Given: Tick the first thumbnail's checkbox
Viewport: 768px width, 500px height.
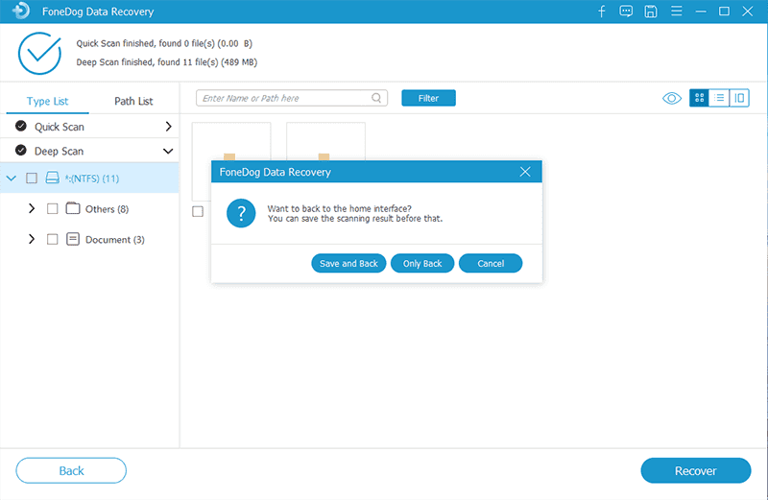Looking at the screenshot, I should (198, 211).
